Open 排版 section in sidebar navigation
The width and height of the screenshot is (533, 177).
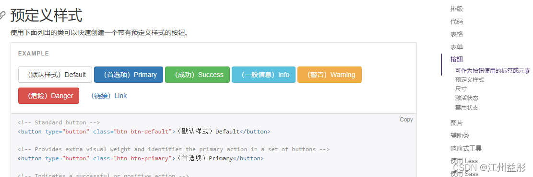pos(457,9)
